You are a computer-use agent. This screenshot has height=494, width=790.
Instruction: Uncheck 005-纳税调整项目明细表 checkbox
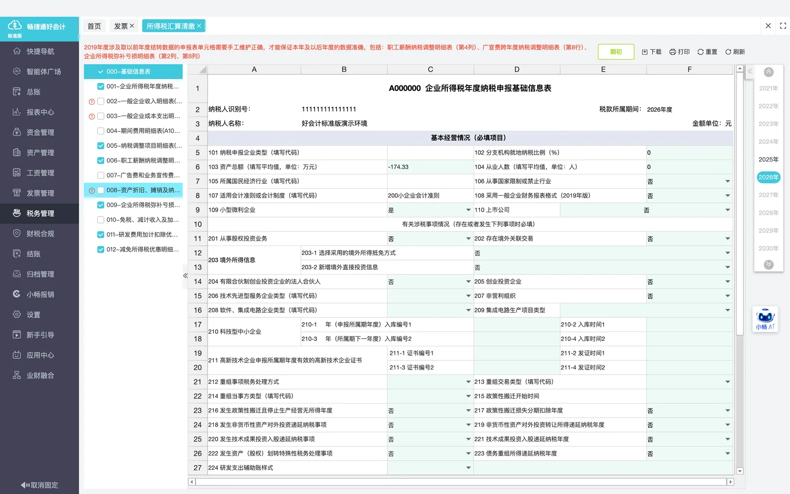click(x=101, y=146)
